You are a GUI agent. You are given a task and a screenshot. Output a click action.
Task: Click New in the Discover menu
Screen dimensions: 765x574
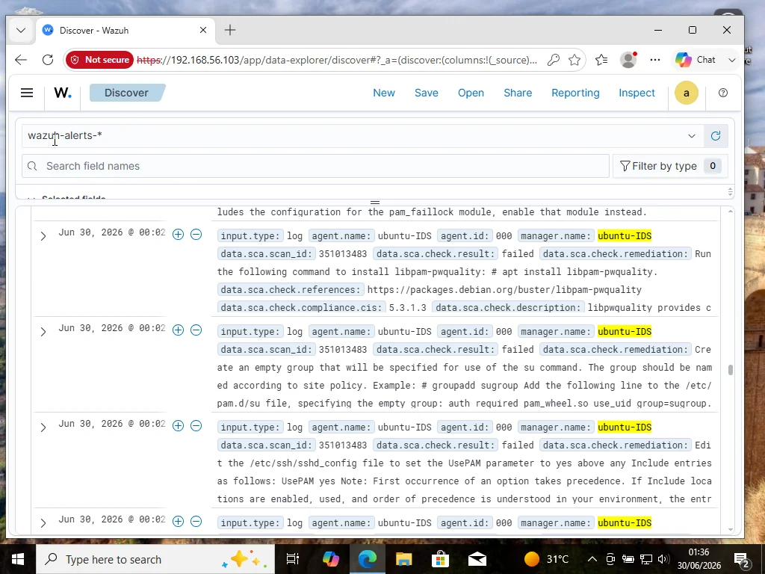tap(384, 93)
